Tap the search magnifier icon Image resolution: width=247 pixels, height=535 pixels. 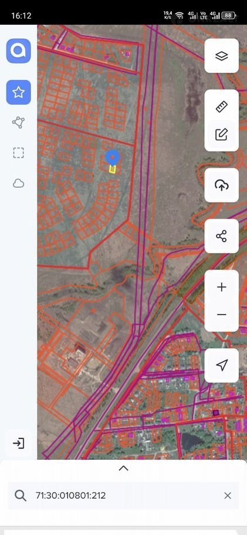tap(21, 496)
